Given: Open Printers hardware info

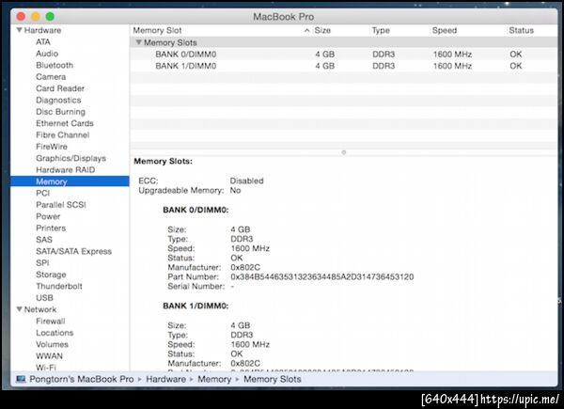Looking at the screenshot, I should [x=51, y=228].
